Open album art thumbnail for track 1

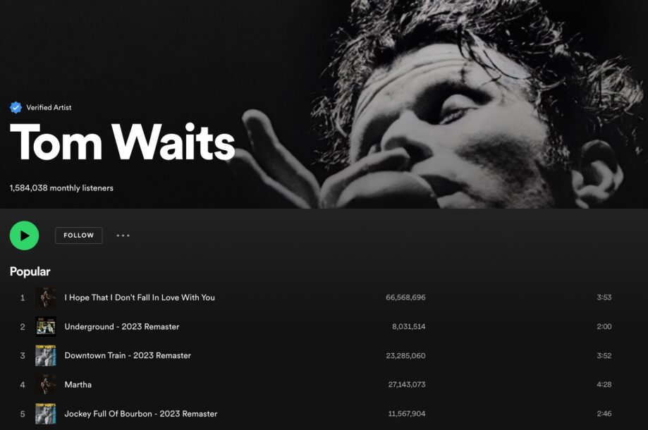coord(45,297)
